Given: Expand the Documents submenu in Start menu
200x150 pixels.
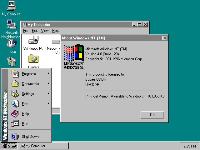Looking at the screenshot, I should pos(30,84).
